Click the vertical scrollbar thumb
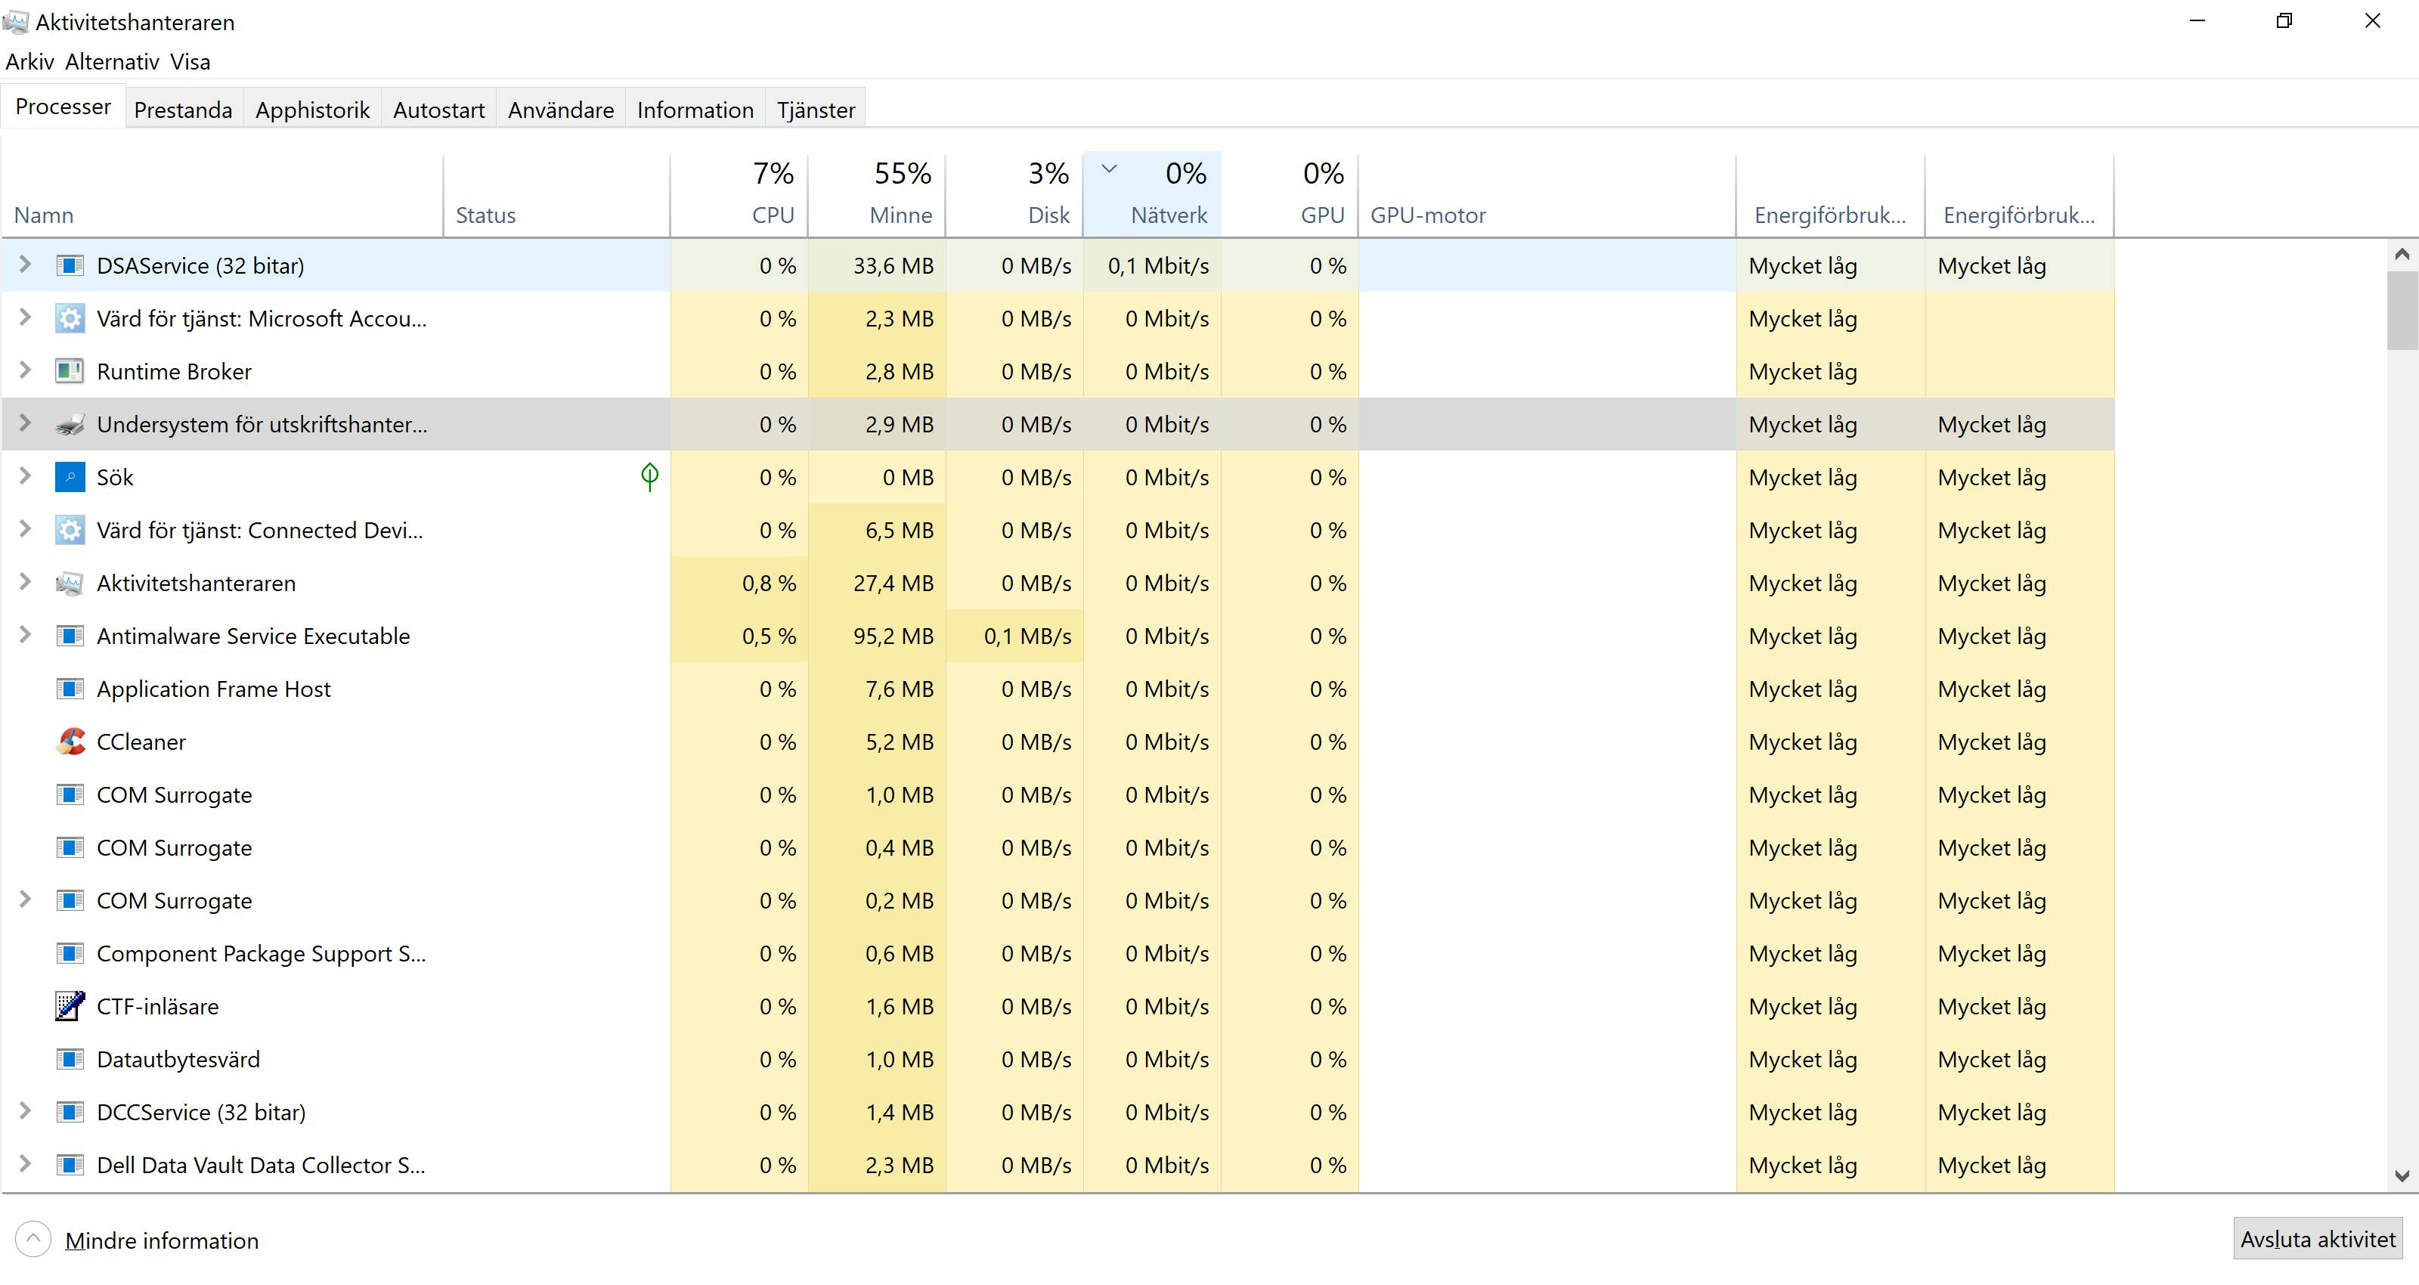 click(x=2402, y=310)
